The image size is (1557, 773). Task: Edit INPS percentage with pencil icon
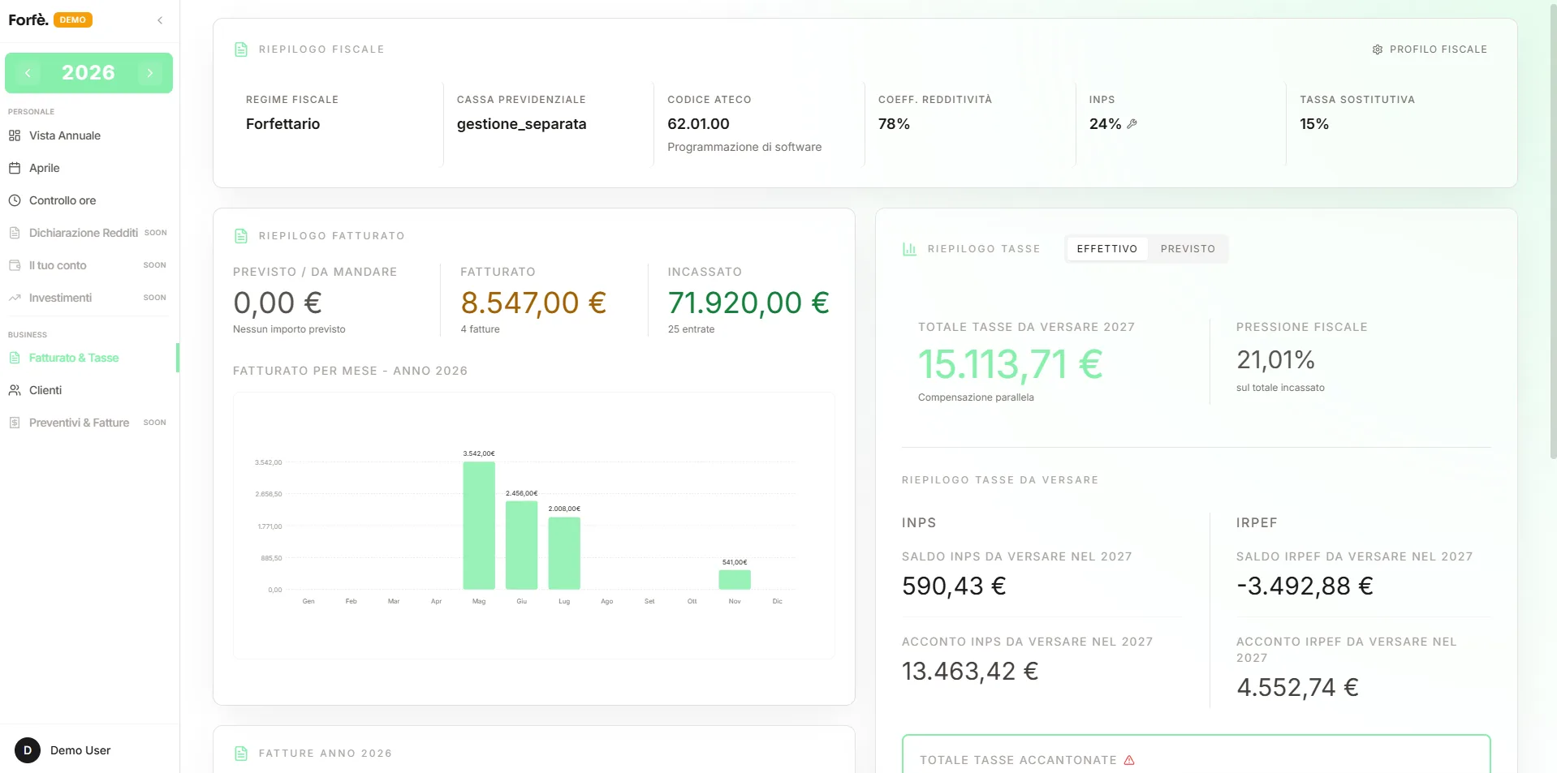point(1132,124)
